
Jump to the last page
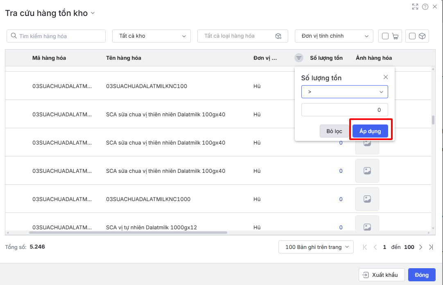431,247
